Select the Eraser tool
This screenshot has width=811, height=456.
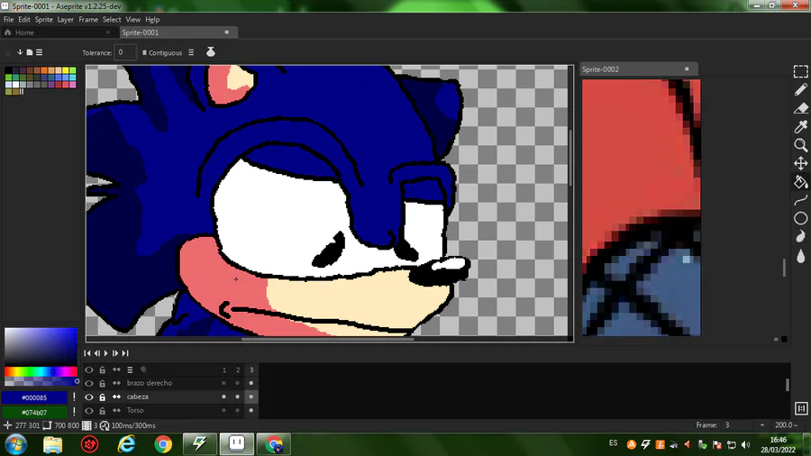pyautogui.click(x=801, y=108)
